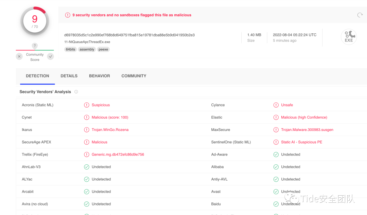Screen dimensions: 367x215
Task: Click the warning icon in Cynet row
Action: [87, 117]
